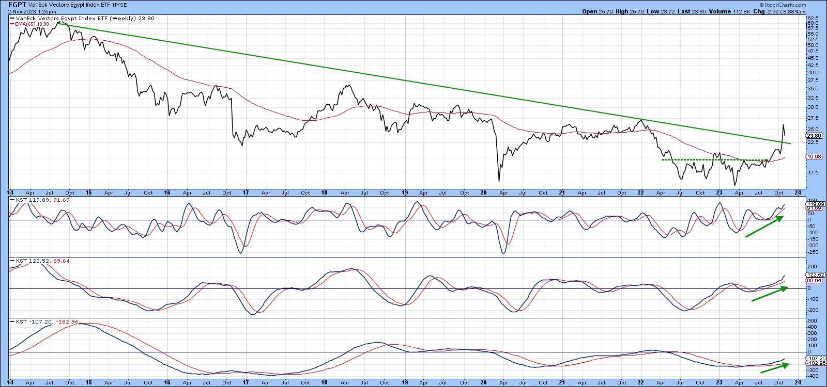Click the green dotted horizontal resistance line

point(713,160)
